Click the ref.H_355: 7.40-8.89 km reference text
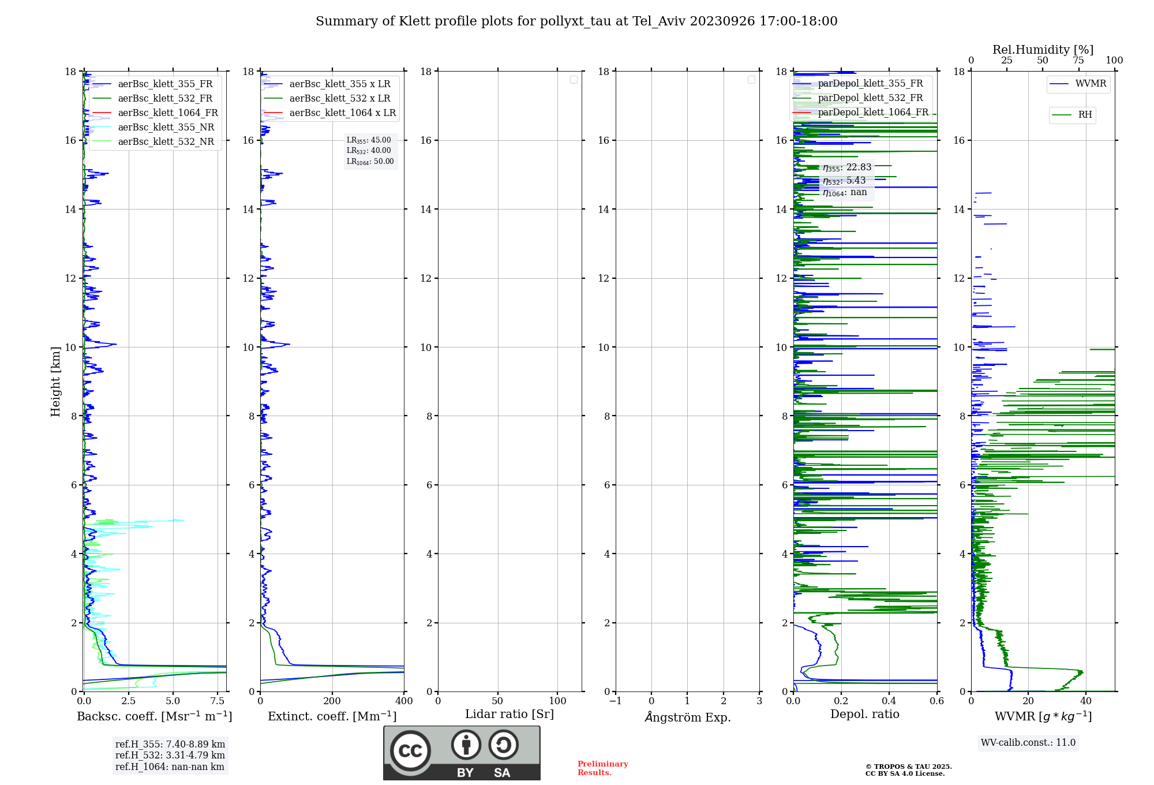The image size is (1154, 785). pos(170,744)
